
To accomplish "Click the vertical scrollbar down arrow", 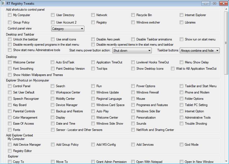I will (226, 161).
